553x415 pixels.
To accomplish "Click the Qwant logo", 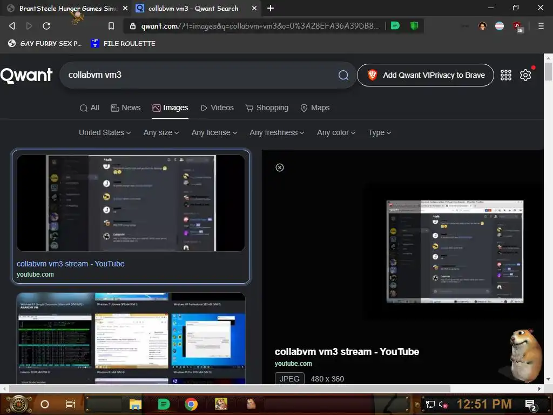I will (26, 75).
